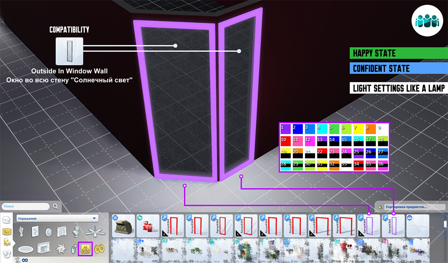Focus the Поиск search field
Screen dimensions: 448x263
[x=26, y=206]
